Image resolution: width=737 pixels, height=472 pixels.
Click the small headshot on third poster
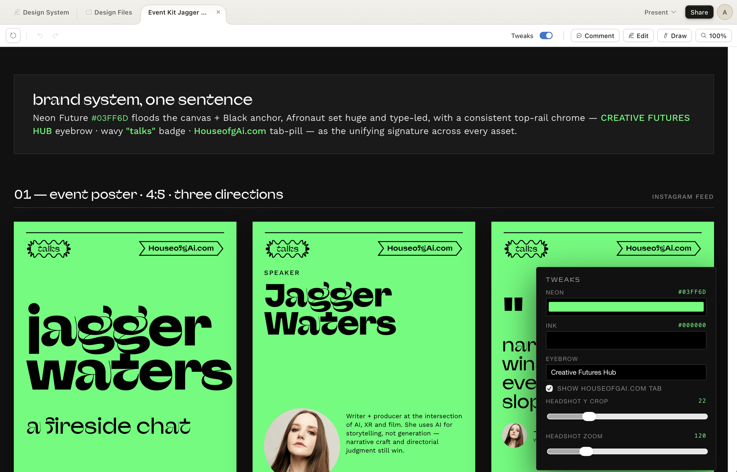tap(514, 435)
